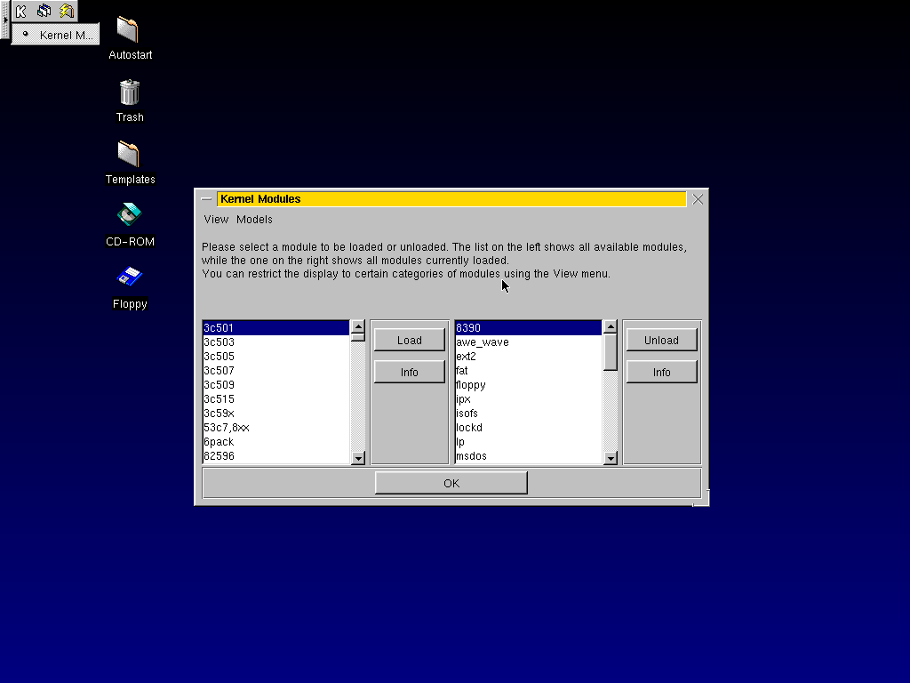
Task: Open the View menu
Action: [216, 219]
